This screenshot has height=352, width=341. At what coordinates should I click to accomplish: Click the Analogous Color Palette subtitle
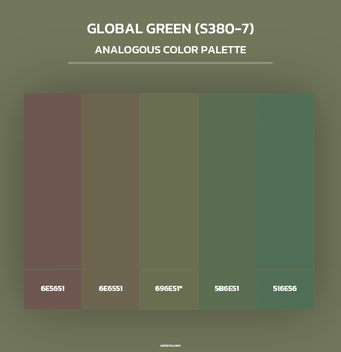(170, 50)
